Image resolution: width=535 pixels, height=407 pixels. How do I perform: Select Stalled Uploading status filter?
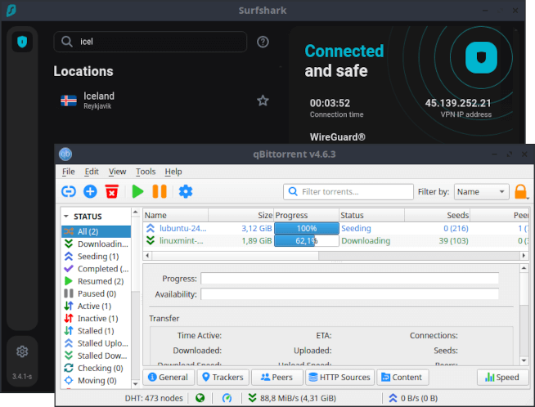(97, 343)
